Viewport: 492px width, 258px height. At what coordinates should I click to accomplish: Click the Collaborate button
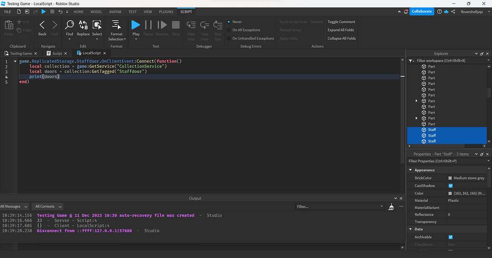click(x=422, y=11)
